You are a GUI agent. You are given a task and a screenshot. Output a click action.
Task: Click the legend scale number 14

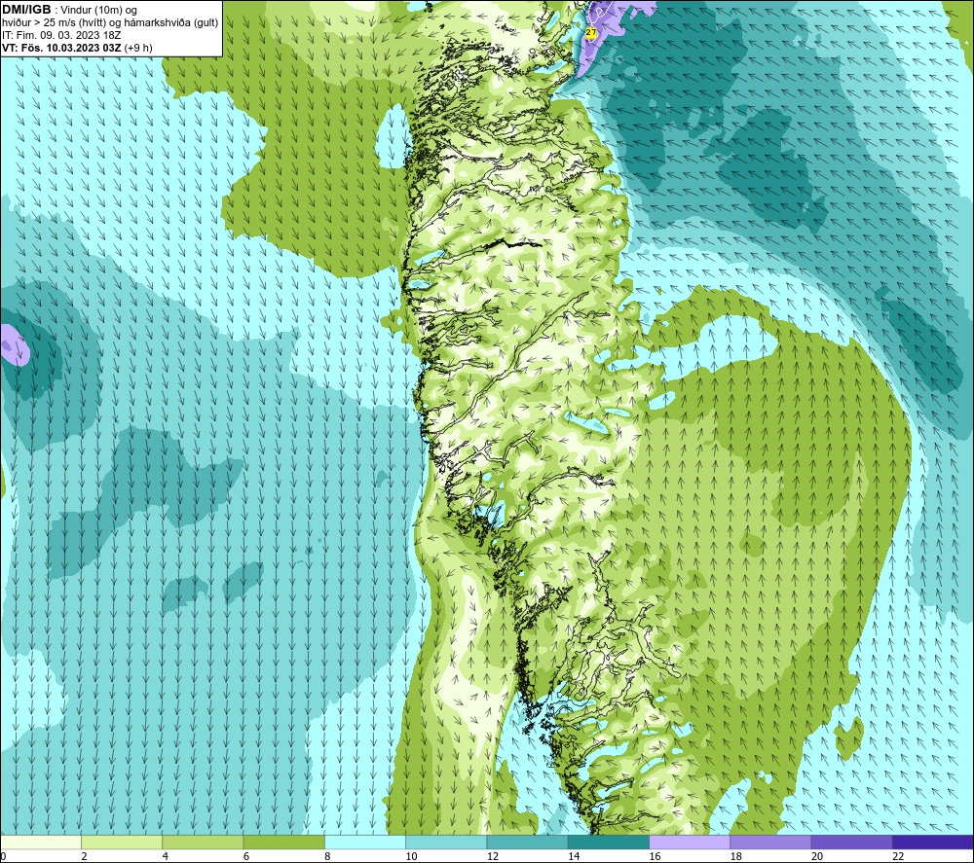(x=574, y=856)
